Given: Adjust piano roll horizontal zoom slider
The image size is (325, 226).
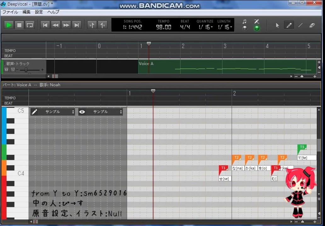Looking at the screenshot, I should coord(302,222).
